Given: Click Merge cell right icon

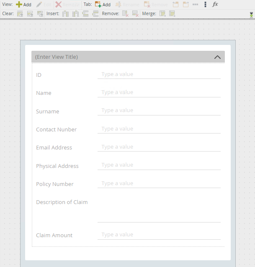Looking at the screenshot, I should pos(162,13).
